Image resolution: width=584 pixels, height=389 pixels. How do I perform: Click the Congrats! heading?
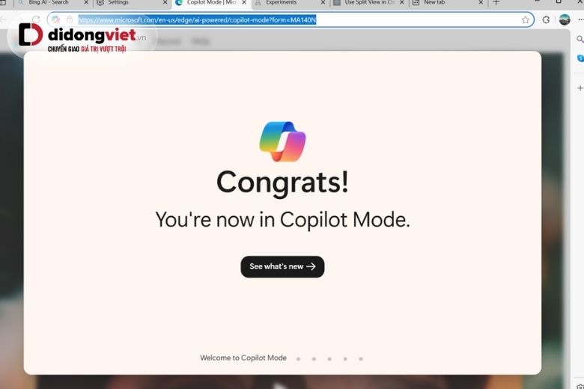(x=282, y=183)
